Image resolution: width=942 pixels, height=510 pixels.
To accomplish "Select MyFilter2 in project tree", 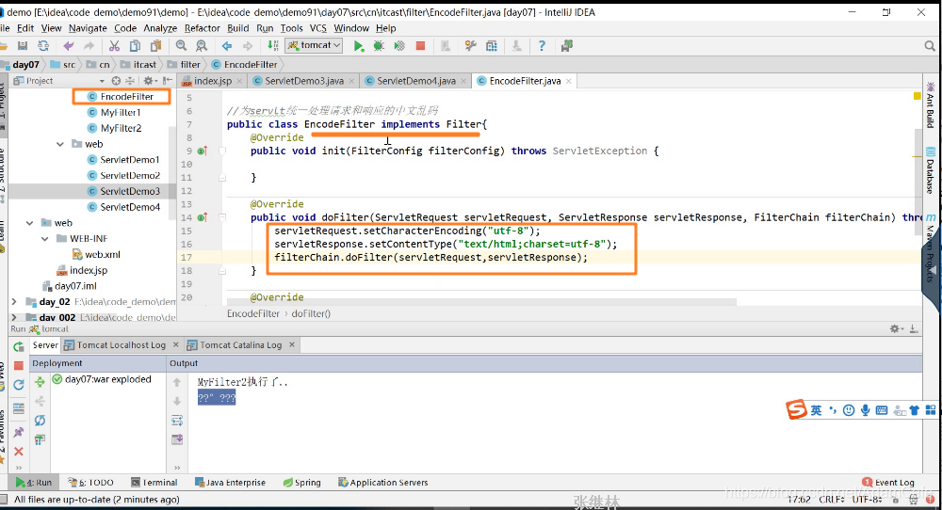I will click(x=114, y=128).
